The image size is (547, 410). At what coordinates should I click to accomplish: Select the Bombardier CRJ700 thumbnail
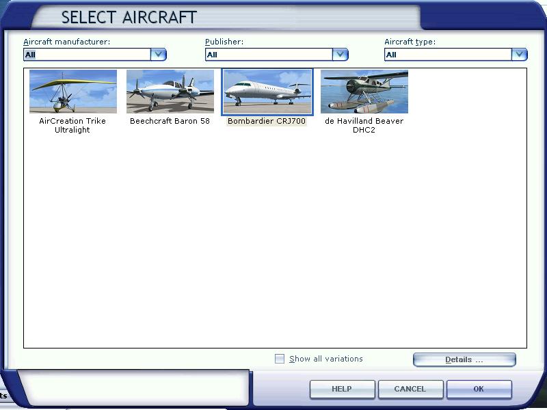[x=267, y=92]
